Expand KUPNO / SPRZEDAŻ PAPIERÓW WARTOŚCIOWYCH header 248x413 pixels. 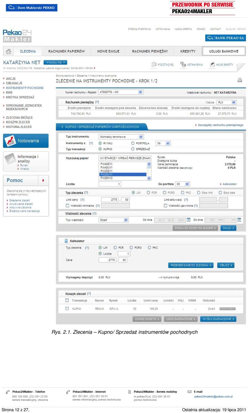102,127
